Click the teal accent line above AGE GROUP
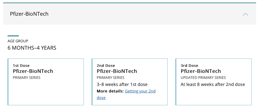This screenshot has height=111, width=259. [13, 36]
